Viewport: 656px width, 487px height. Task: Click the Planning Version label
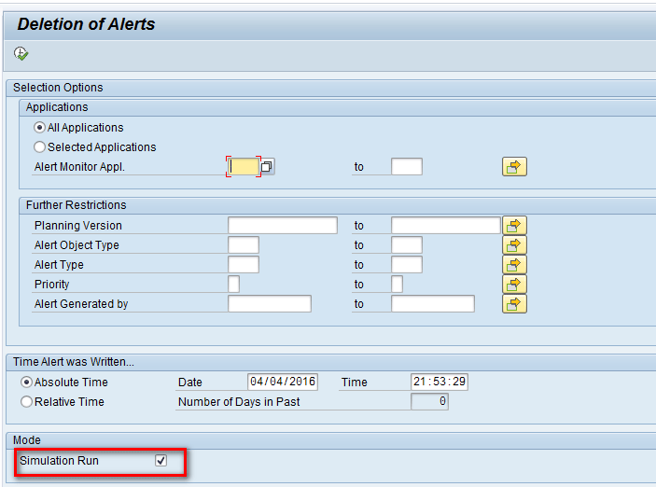coord(78,226)
